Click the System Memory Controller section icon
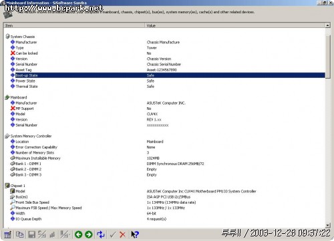Image resolution: width=334 pixels, height=241 pixels. click(7, 136)
